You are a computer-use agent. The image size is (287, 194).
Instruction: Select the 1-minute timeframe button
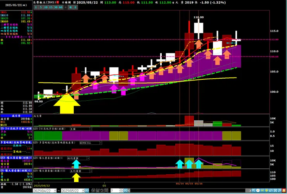[36, 7]
